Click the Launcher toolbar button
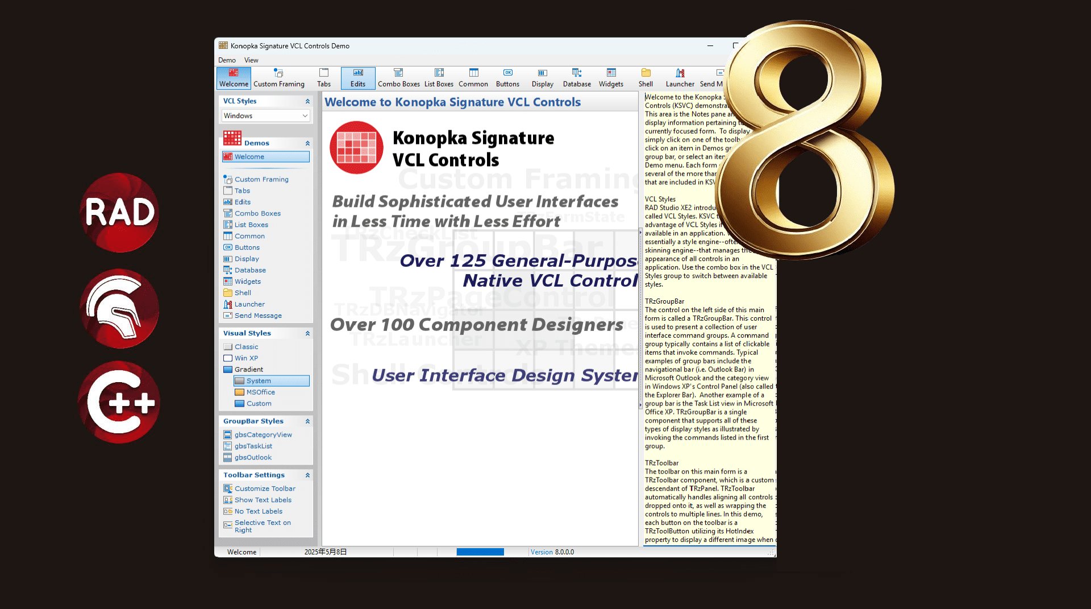The width and height of the screenshot is (1091, 609). pos(680,78)
